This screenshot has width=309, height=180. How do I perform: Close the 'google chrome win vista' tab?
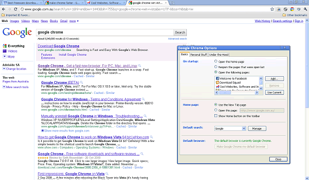pos(166,3)
